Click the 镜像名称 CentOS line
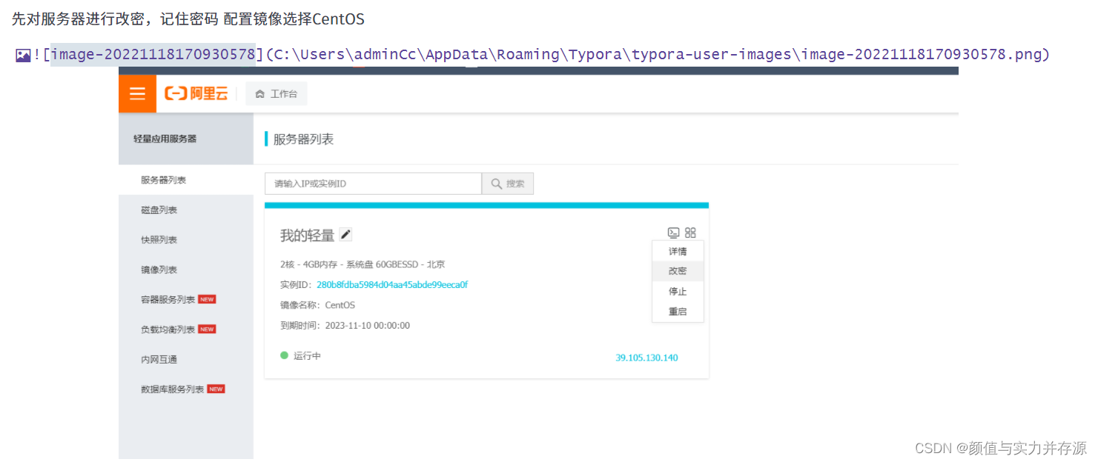Image resolution: width=1098 pixels, height=462 pixels. [317, 305]
